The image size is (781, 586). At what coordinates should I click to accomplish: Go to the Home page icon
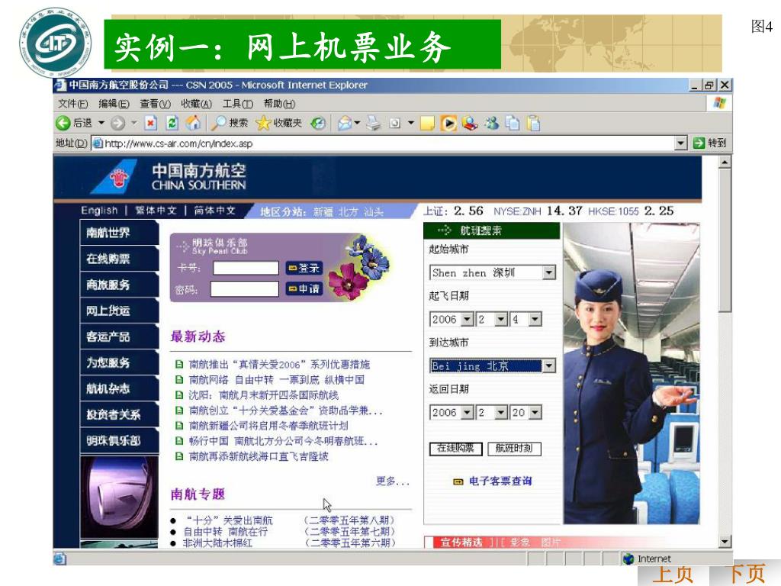194,123
